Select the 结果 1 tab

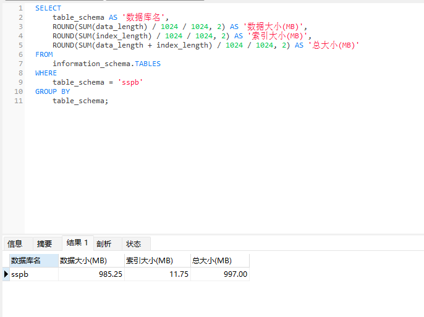78,243
